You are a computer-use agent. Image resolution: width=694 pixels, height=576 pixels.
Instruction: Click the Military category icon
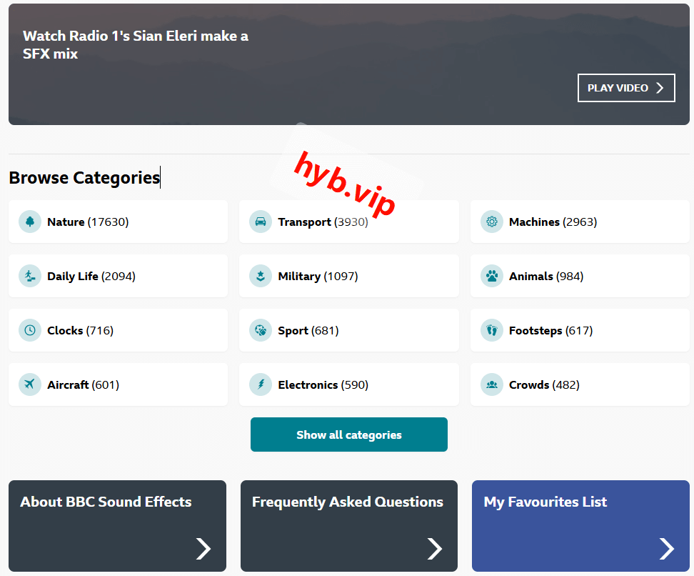[x=261, y=276]
